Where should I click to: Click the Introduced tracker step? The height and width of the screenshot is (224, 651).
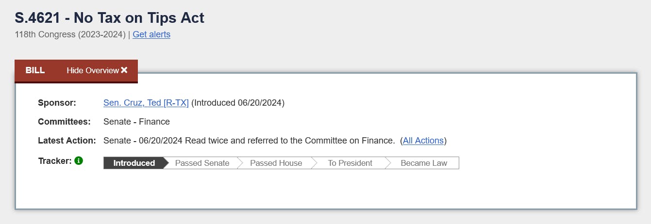click(x=134, y=163)
